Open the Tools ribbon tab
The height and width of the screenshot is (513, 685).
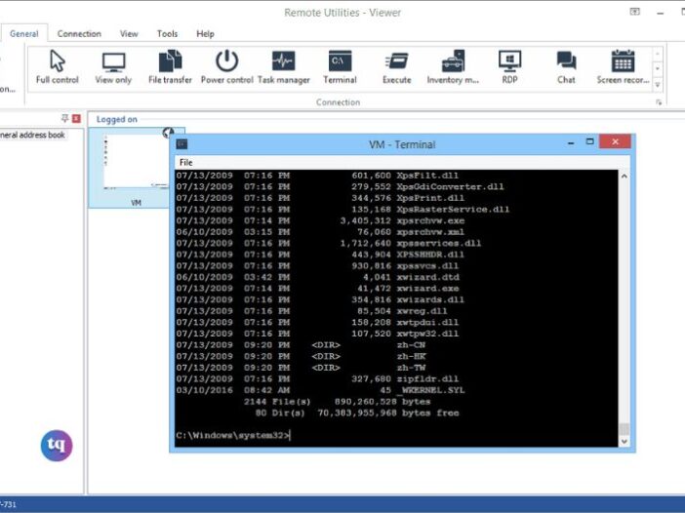click(x=167, y=33)
